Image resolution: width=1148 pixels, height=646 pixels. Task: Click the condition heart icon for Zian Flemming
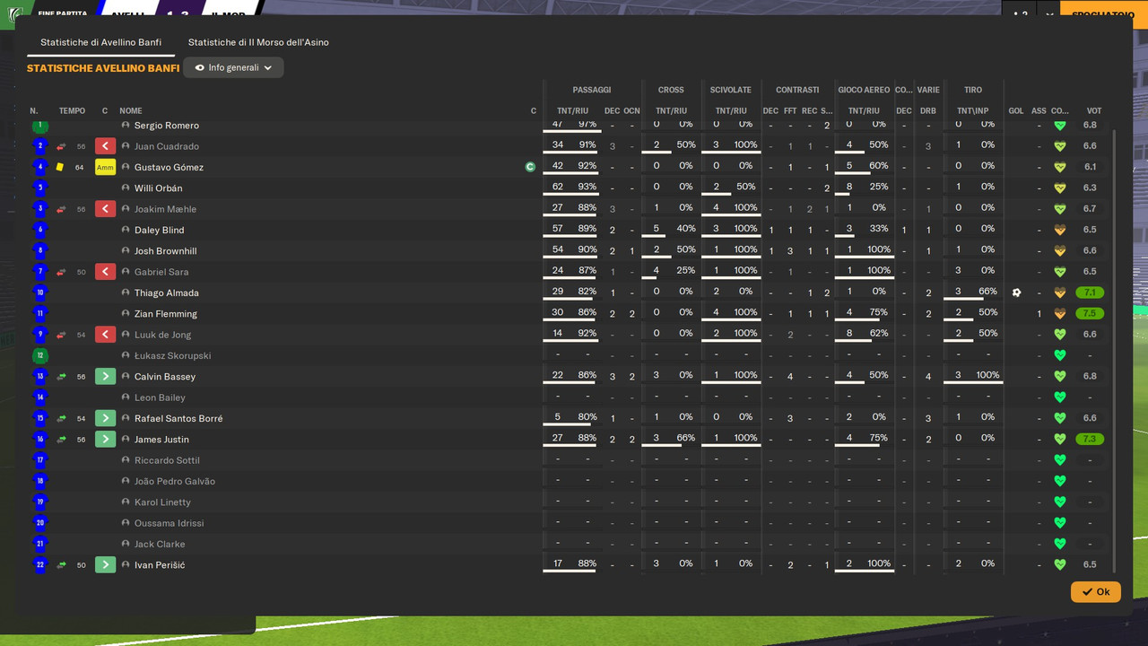[1059, 314]
